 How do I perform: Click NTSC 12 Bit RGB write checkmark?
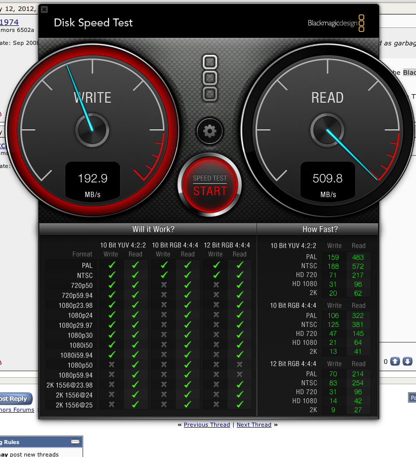pos(216,275)
